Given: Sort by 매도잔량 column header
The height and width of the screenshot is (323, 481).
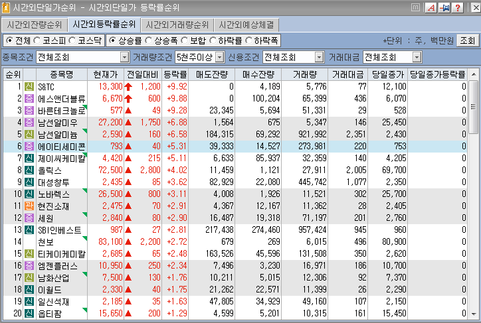Looking at the screenshot, I should 212,74.
